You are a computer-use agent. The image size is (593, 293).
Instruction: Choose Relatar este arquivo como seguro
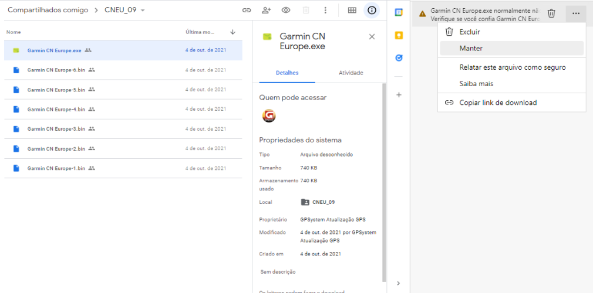[513, 67]
